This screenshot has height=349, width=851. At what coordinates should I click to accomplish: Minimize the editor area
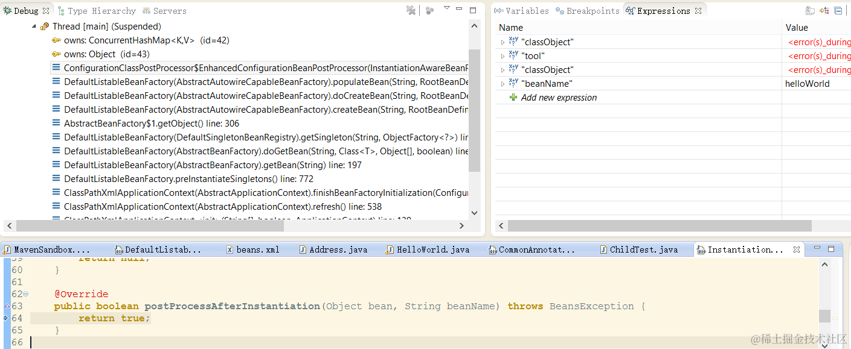click(817, 248)
